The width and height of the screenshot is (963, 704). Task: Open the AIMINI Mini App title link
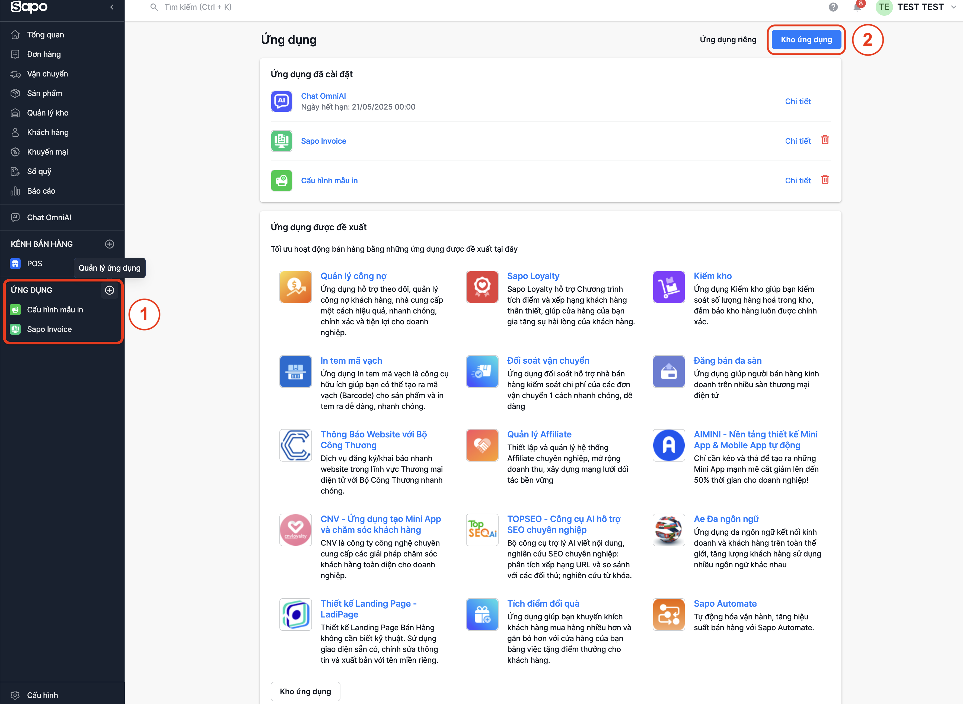[x=755, y=440]
